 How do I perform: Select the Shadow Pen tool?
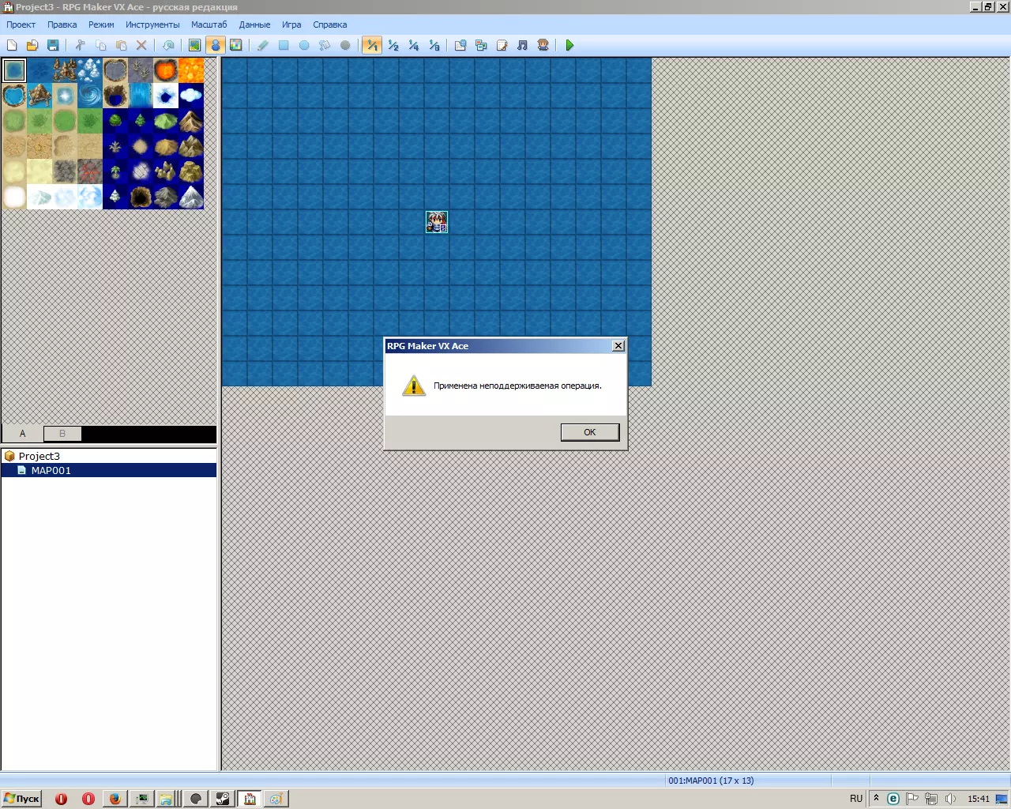click(345, 45)
